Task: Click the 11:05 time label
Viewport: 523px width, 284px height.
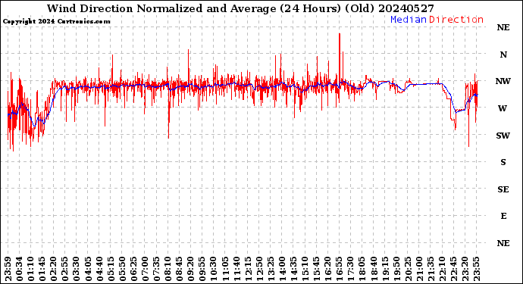Action: pyautogui.click(x=225, y=269)
